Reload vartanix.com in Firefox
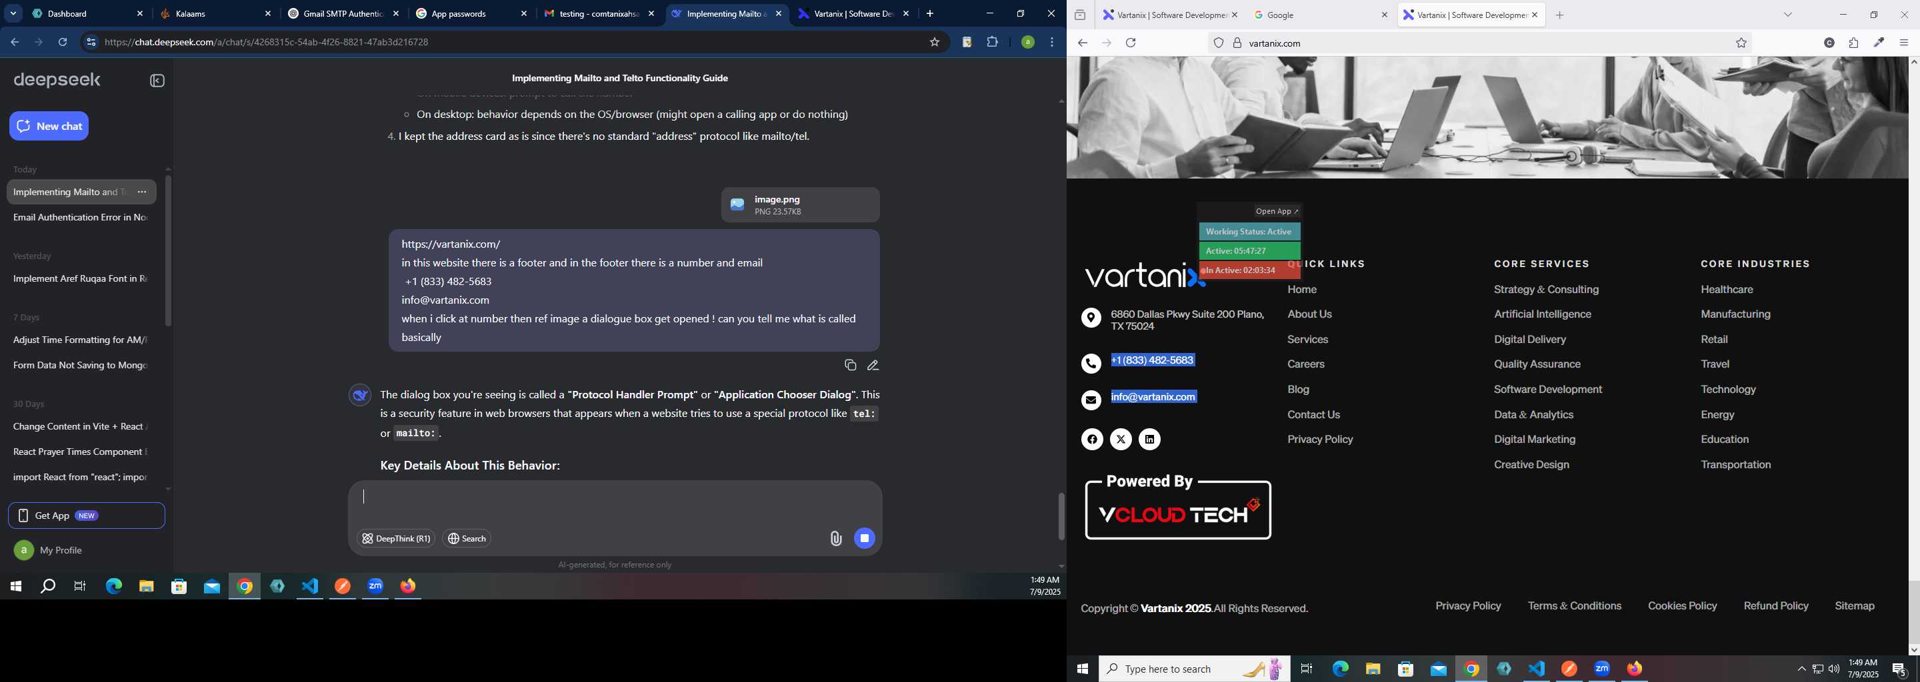 coord(1131,43)
